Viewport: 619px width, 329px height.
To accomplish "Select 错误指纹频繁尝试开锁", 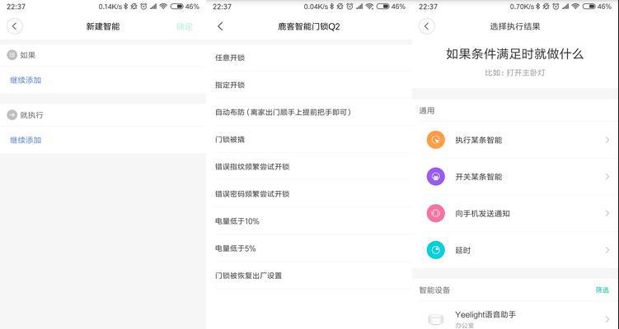I will [309, 167].
